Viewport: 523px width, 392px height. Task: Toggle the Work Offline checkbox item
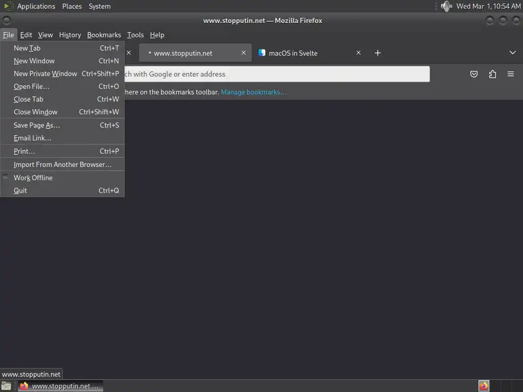[x=62, y=178]
